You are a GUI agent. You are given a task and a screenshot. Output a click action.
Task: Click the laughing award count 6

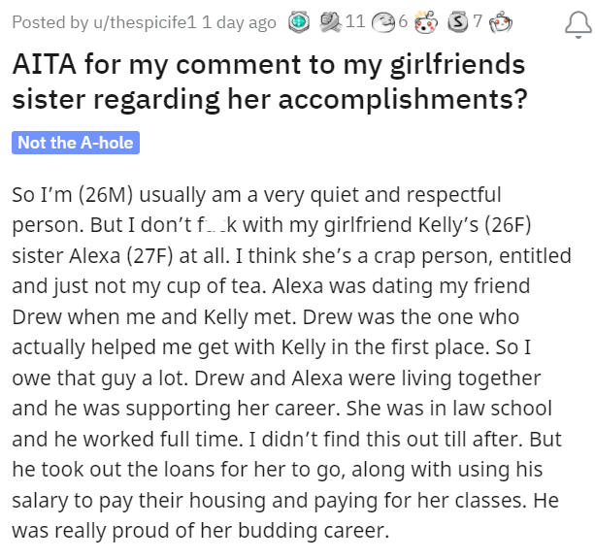[x=403, y=23]
